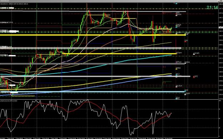Select the WHigh level label
This screenshot has height=139, width=223.
(178, 25)
